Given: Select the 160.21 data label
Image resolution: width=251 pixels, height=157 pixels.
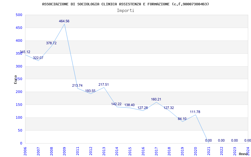Looking at the screenshot, I should pos(156,99).
